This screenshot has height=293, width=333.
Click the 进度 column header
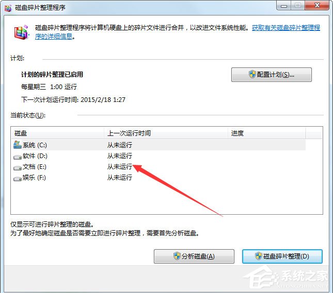pyautogui.click(x=266, y=133)
